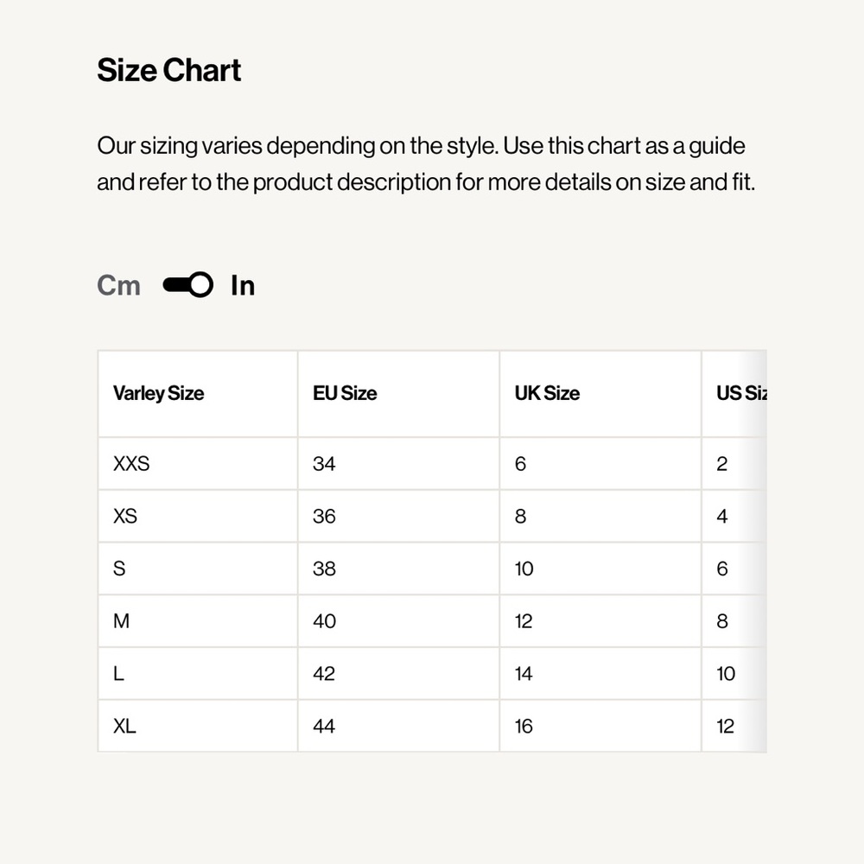Viewport: 864px width, 864px height.
Task: Click EU size 44 cell
Action: point(399,726)
